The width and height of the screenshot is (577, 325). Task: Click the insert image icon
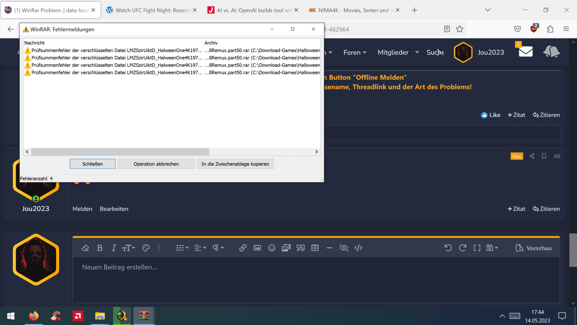pyautogui.click(x=257, y=248)
